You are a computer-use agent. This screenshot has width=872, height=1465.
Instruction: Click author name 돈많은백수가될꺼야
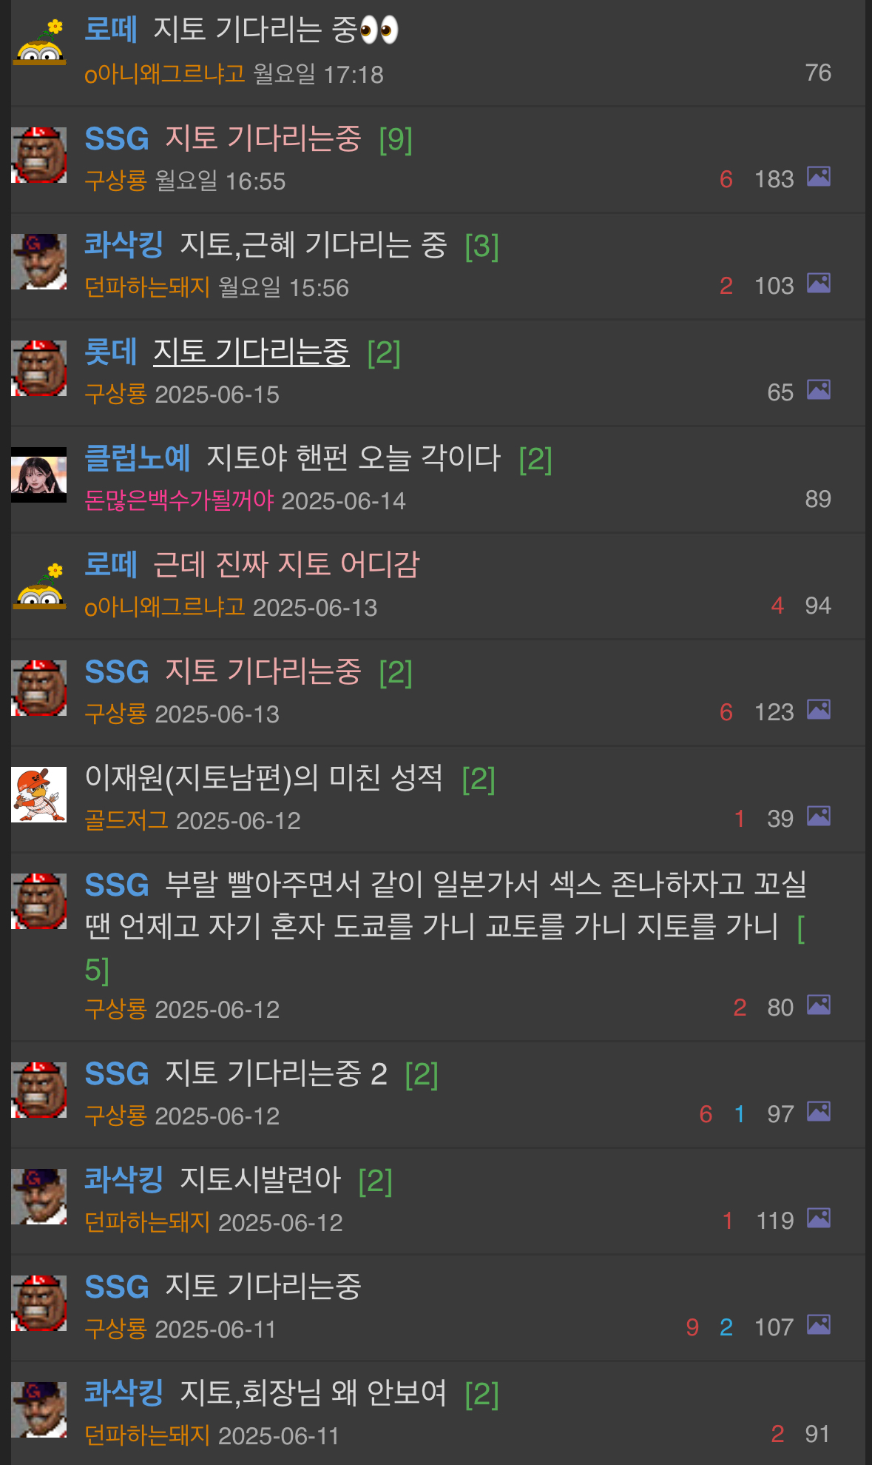[x=179, y=500]
